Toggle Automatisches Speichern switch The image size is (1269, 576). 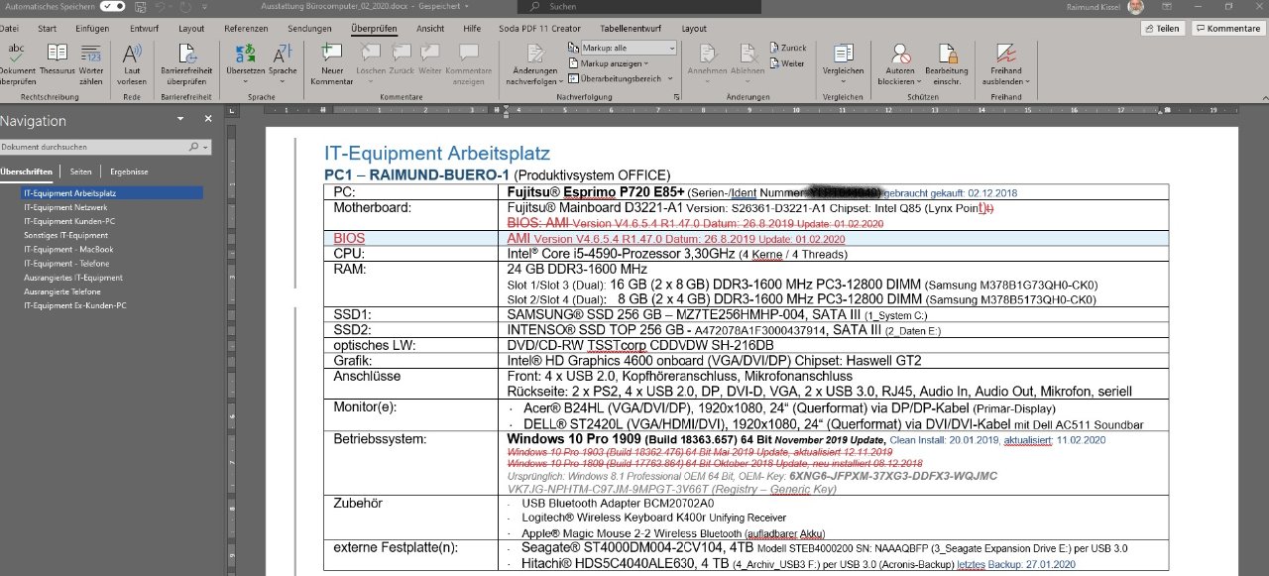pos(112,6)
